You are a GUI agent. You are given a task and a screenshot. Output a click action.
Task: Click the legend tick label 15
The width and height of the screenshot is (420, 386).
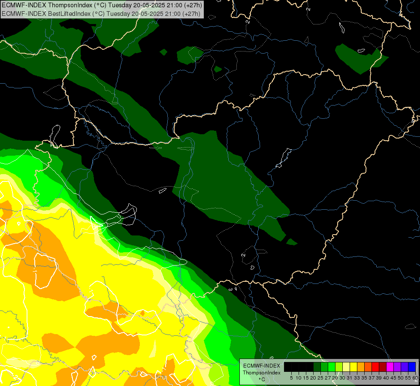[306, 378]
